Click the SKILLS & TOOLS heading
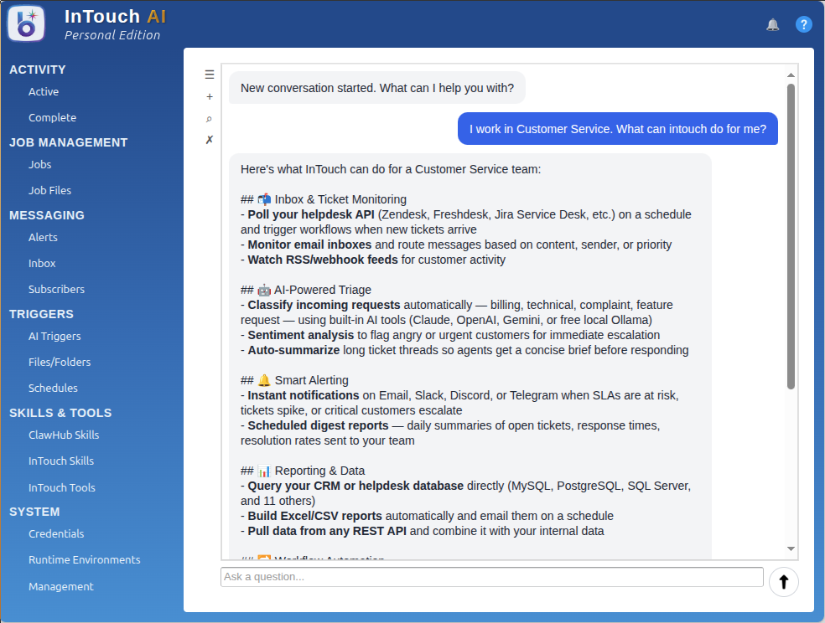Viewport: 825px width, 623px height. (60, 413)
